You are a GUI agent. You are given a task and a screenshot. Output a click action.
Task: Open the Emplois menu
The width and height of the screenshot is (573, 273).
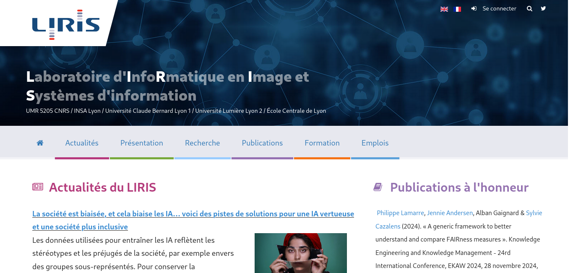[375, 143]
